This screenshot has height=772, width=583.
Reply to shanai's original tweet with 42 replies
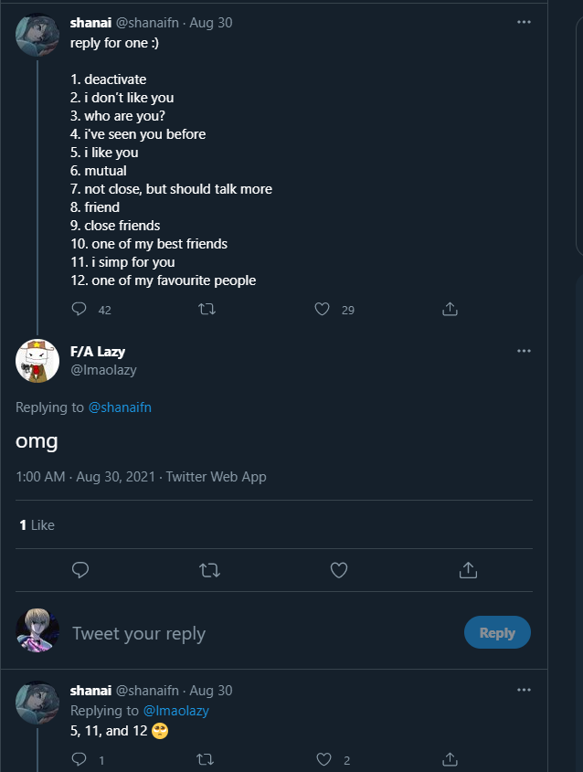(x=80, y=310)
